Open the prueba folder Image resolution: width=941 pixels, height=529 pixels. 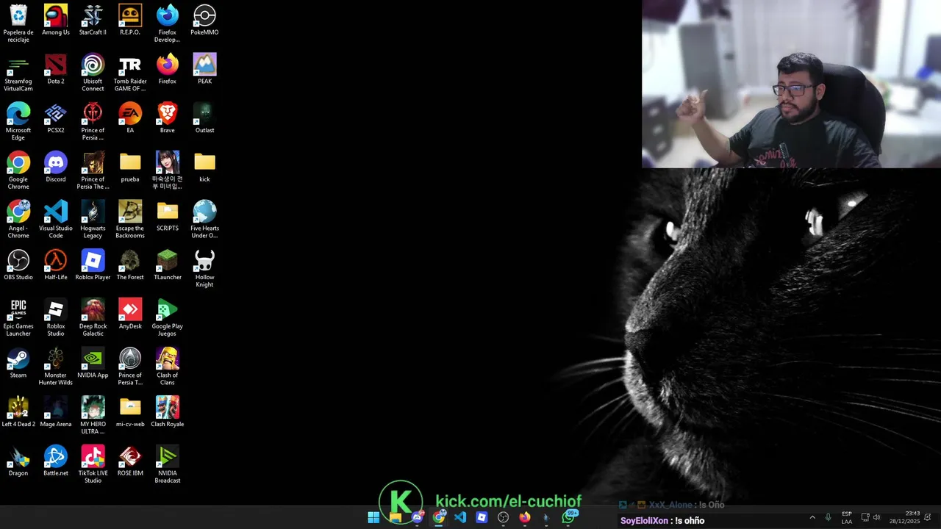[x=130, y=167]
